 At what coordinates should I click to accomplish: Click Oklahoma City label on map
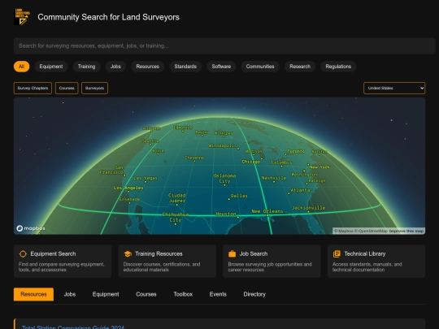tap(224, 179)
